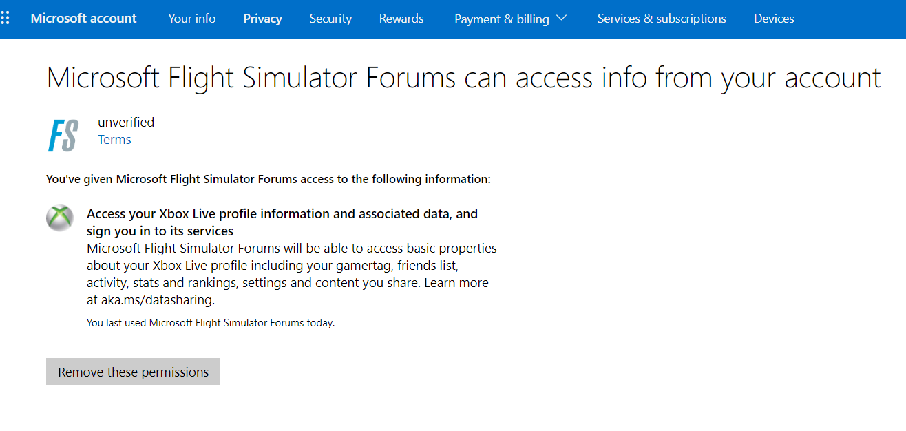Viewport: 906px width, 431px height.
Task: Open the Your info tab
Action: pyautogui.click(x=192, y=19)
